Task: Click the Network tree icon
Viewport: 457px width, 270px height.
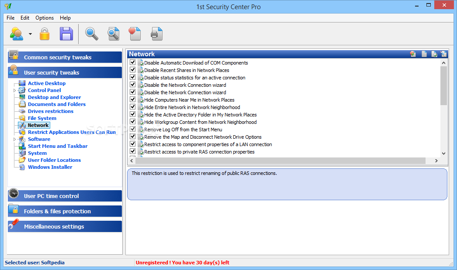Action: tap(22, 125)
